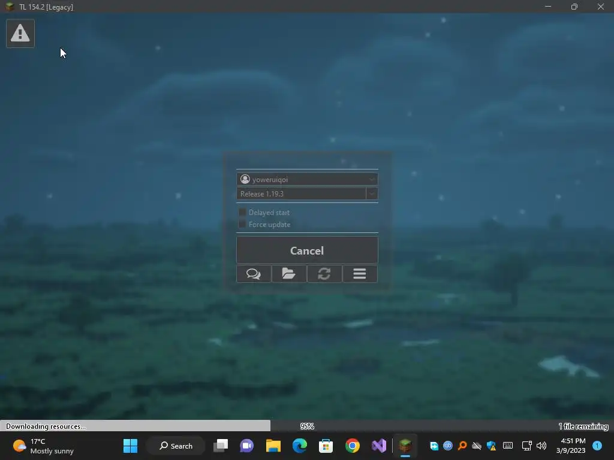
Task: Click the 95% progress text
Action: pyautogui.click(x=307, y=426)
